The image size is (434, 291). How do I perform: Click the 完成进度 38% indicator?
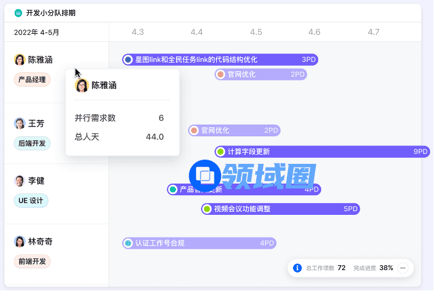373,268
